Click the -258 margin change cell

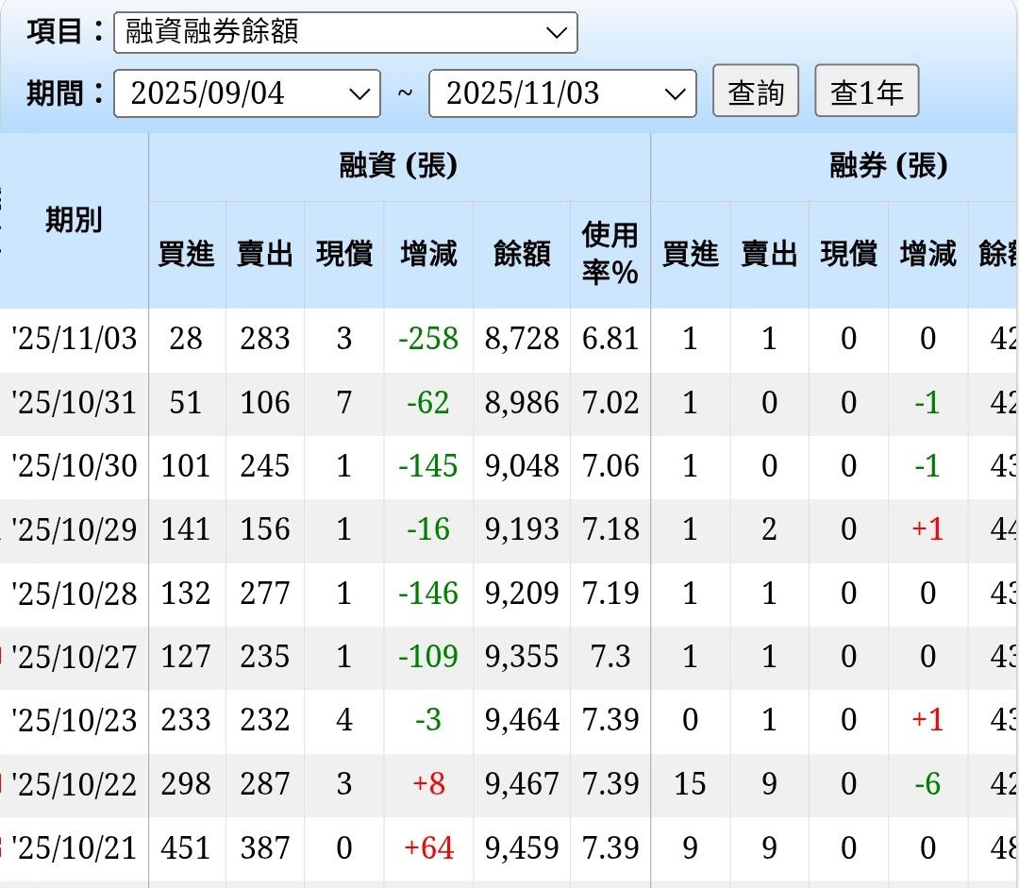[428, 339]
